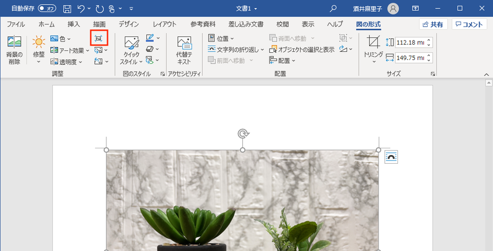The width and height of the screenshot is (493, 251).
Task: Click the 背景の削除 (remove background) icon
Action: 14,50
